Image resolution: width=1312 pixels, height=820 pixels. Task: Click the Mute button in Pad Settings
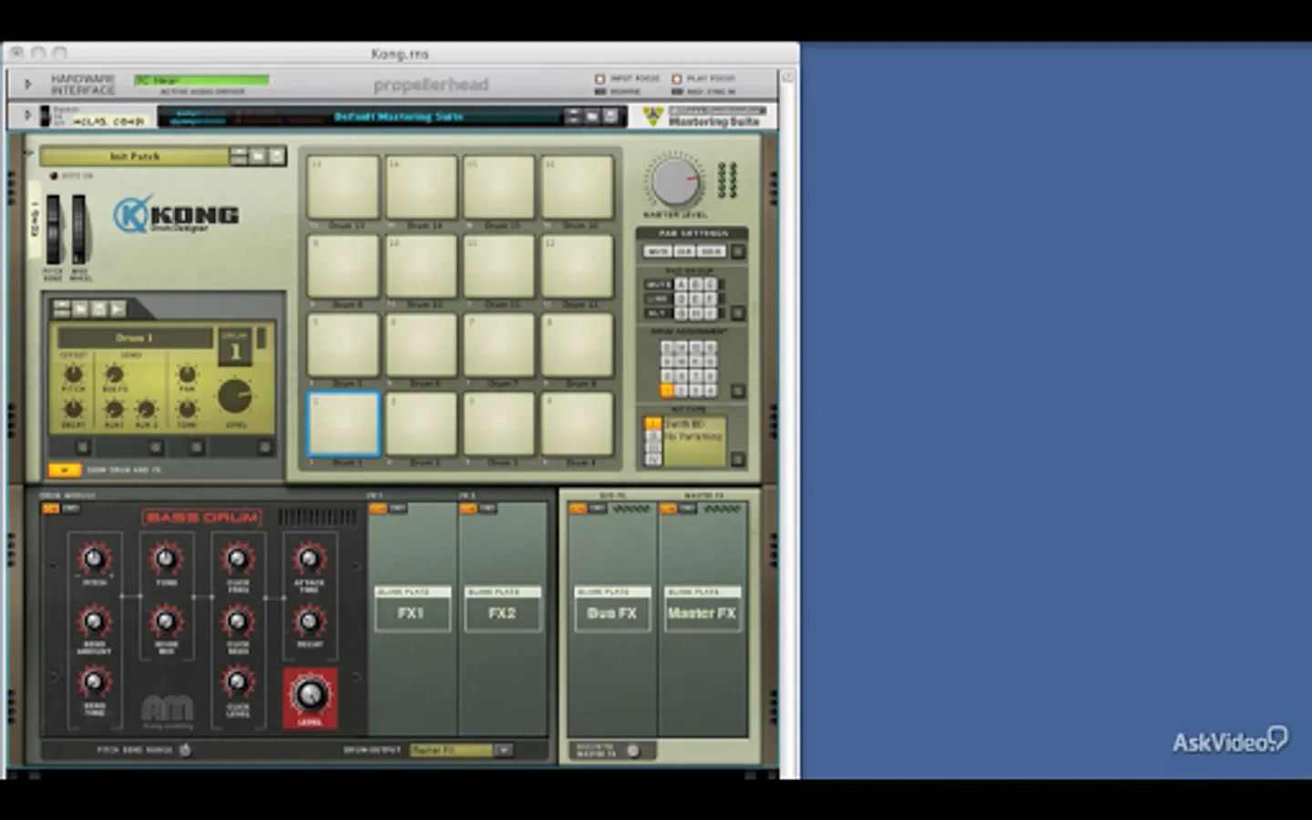coord(657,251)
